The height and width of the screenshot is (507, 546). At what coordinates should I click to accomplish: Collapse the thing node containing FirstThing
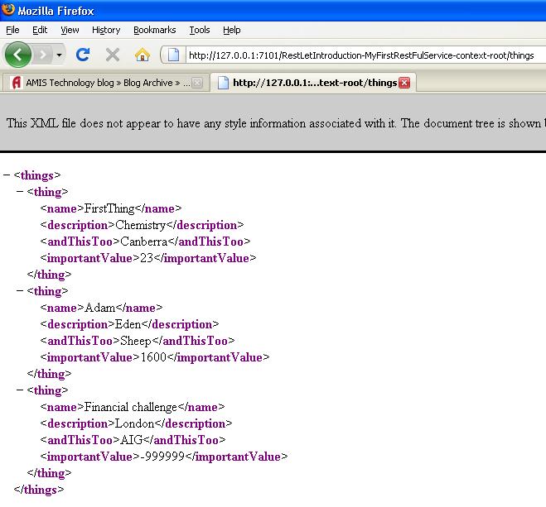[21, 192]
